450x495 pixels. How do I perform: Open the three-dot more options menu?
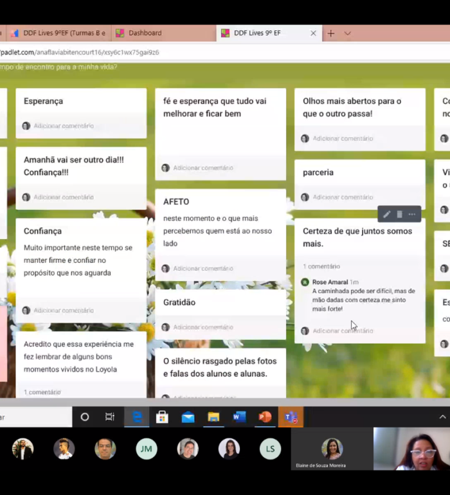pos(412,215)
